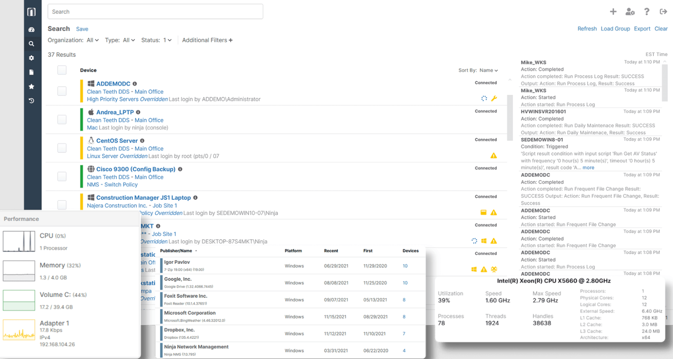Viewport: 673px width, 359px height.
Task: Open the user account icon at top right
Action: click(x=630, y=12)
